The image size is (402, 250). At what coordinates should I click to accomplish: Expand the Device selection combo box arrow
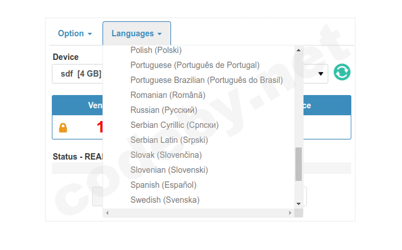coord(321,74)
